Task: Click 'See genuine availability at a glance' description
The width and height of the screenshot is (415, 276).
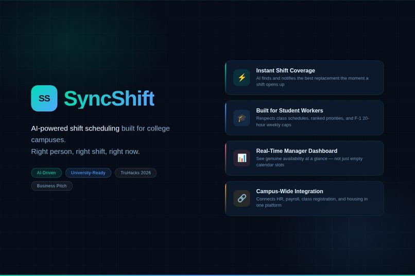Action: (x=309, y=161)
